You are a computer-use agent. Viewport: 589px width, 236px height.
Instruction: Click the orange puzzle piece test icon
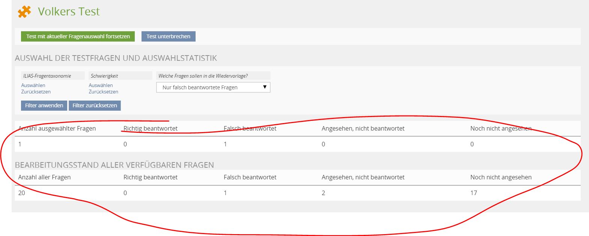tap(24, 12)
